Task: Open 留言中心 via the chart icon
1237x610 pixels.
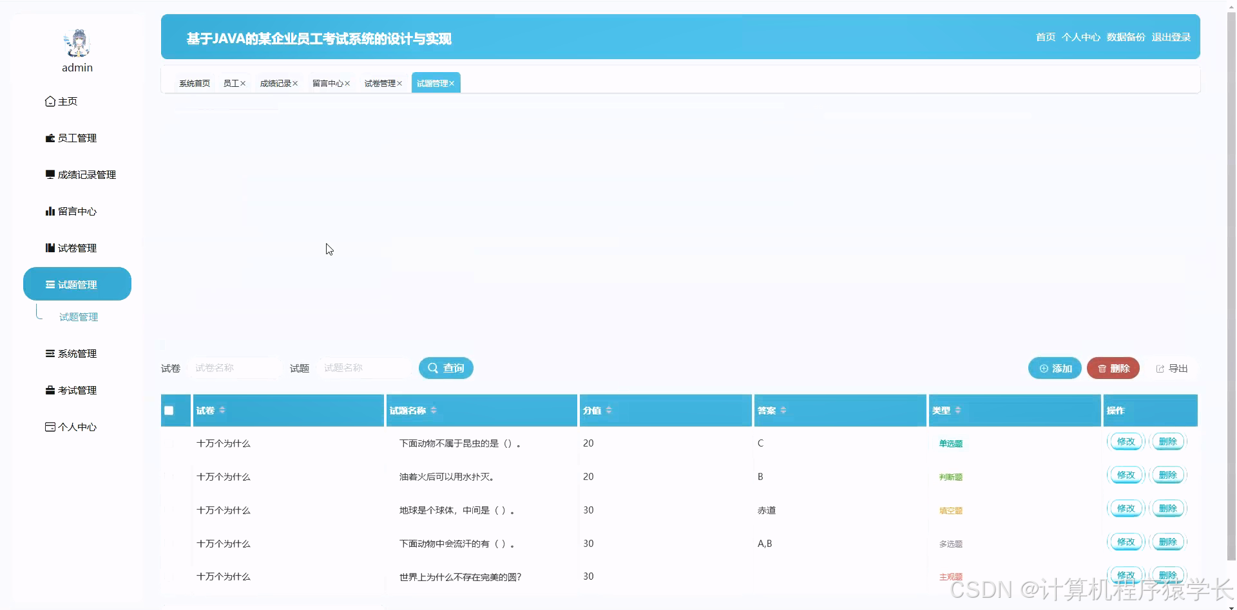Action: 50,211
